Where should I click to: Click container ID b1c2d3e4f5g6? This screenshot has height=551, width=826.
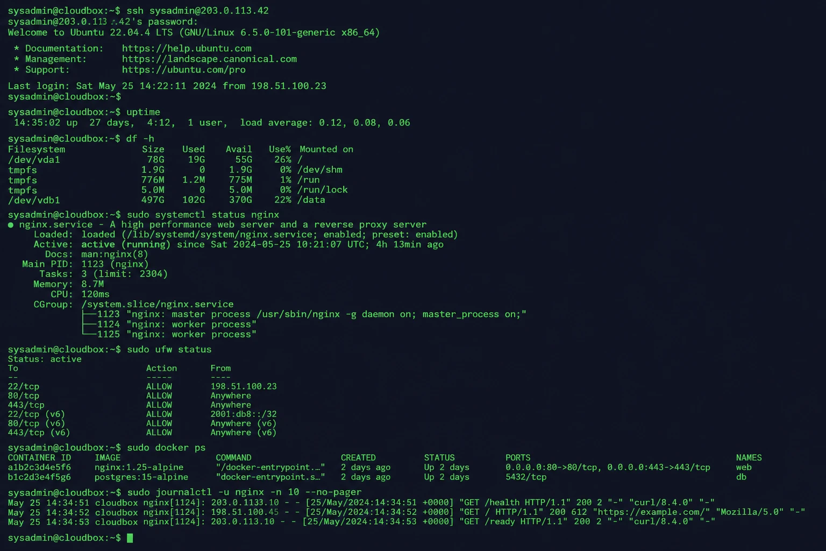click(x=39, y=477)
